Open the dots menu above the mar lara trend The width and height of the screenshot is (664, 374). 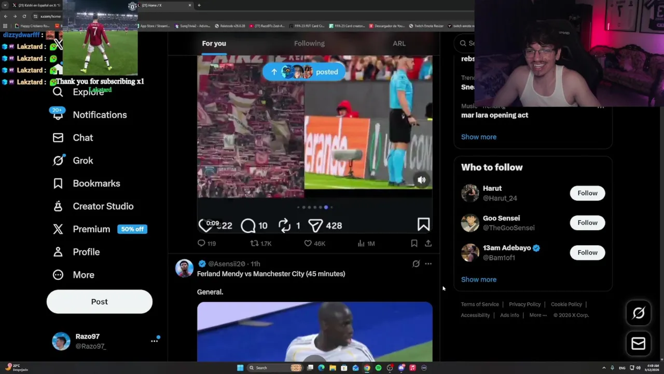point(601,106)
